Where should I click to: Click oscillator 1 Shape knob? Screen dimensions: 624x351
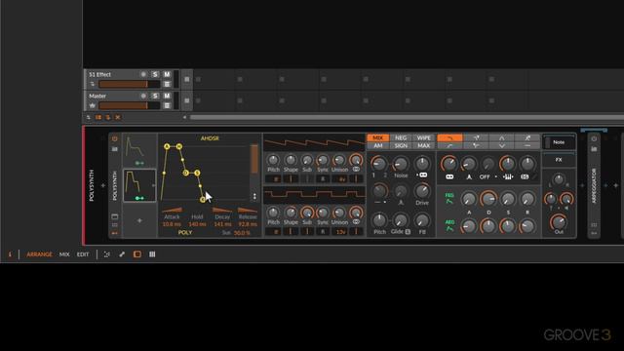(291, 160)
